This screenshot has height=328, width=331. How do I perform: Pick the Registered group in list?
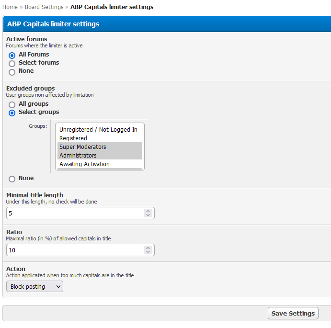pos(73,138)
